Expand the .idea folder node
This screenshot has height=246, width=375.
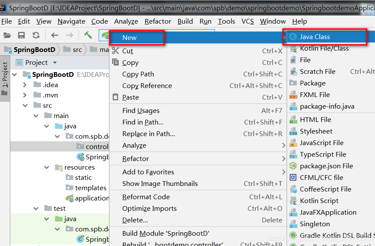point(25,85)
